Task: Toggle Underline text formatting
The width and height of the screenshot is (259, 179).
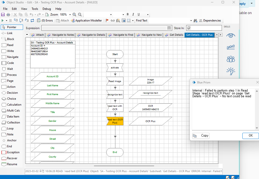Action: coord(139,15)
